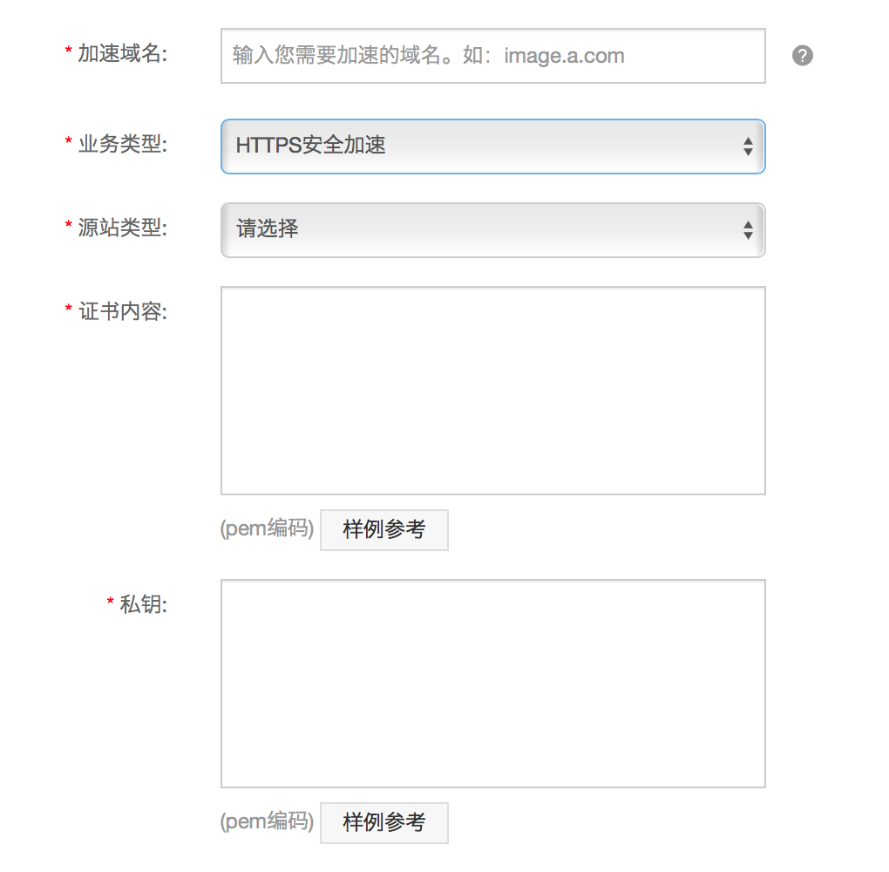Open the HTTPS安全加速 business type dropdown
The image size is (889, 872).
(x=492, y=146)
